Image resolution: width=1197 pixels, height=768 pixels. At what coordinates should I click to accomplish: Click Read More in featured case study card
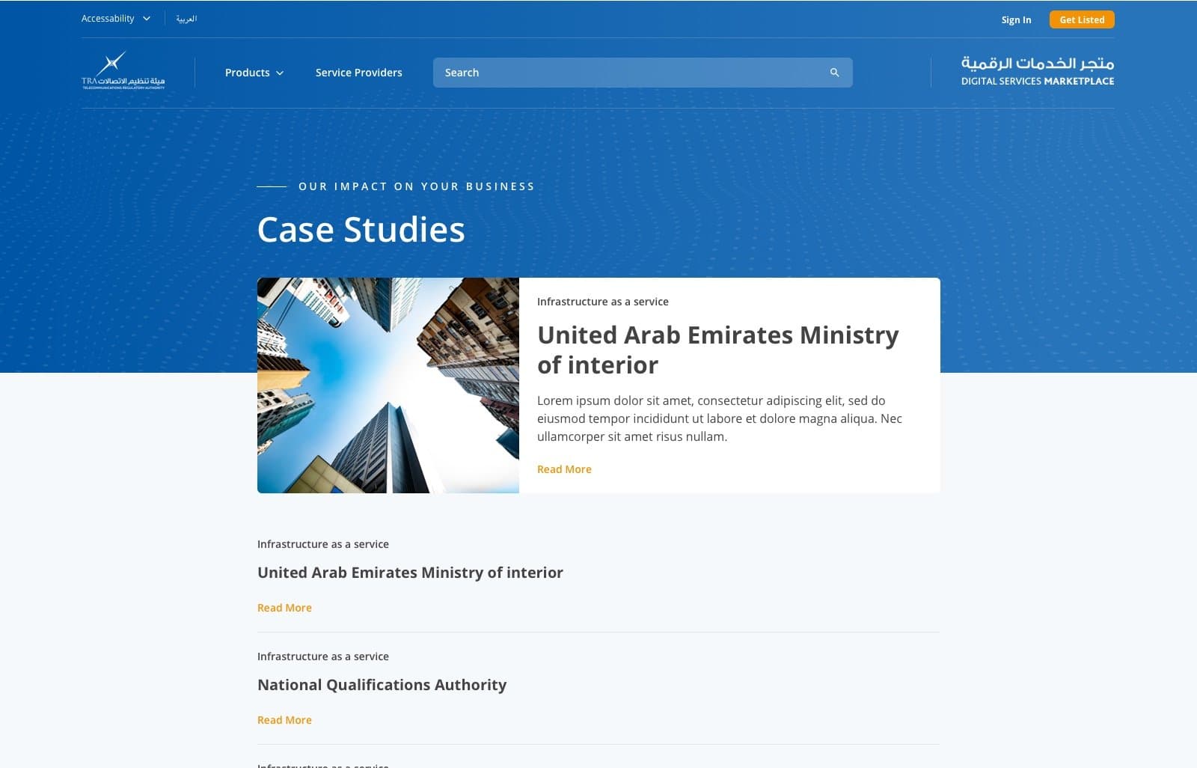(564, 469)
